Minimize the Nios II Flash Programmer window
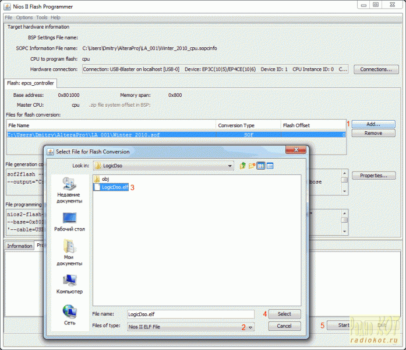 364,5
